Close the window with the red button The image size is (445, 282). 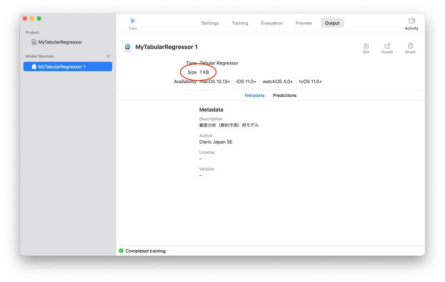pyautogui.click(x=25, y=18)
